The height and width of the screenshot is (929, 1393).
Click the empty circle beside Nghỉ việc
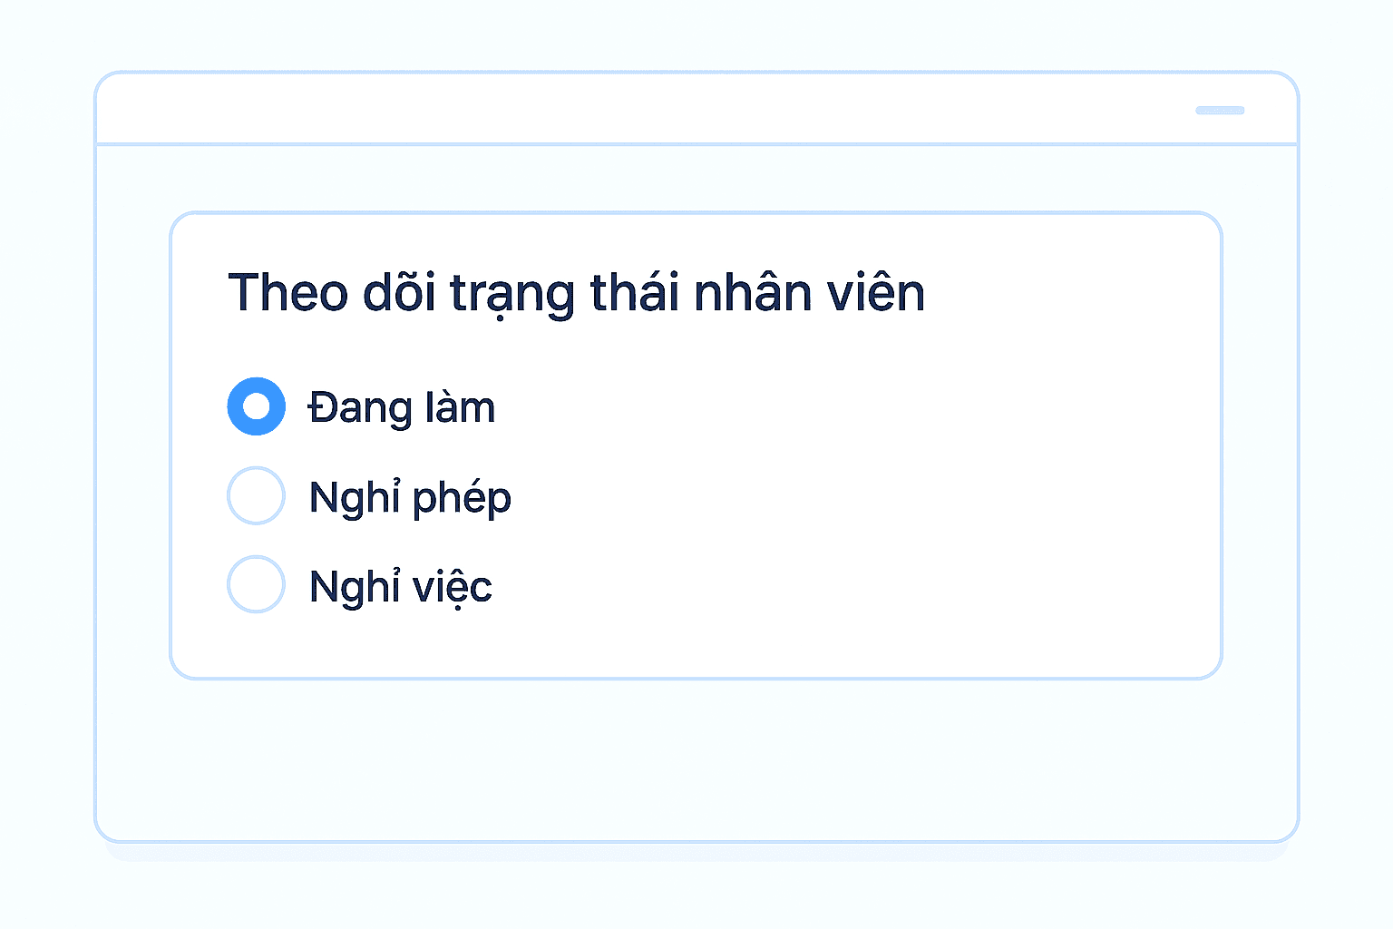(x=256, y=584)
